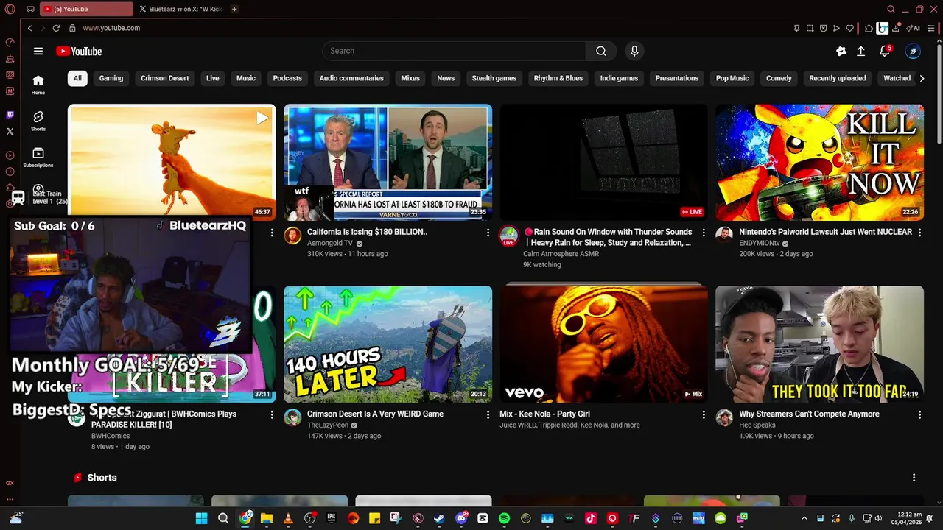Open YouTube notifications bell

tap(885, 51)
